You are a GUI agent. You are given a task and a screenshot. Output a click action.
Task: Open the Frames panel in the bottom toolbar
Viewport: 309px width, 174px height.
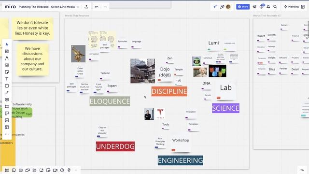point(7,170)
